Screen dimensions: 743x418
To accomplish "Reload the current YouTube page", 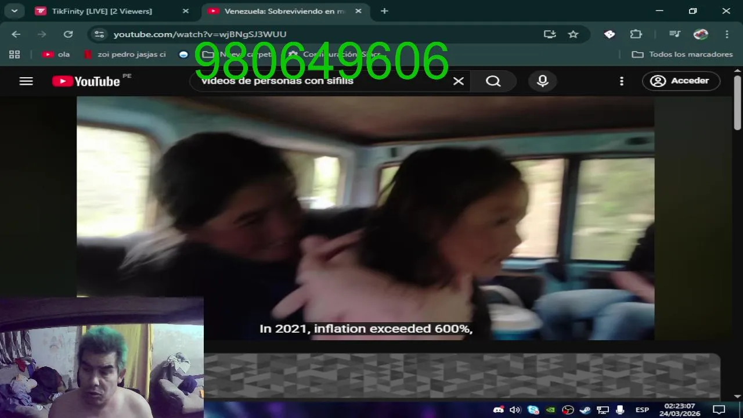I will tap(68, 34).
